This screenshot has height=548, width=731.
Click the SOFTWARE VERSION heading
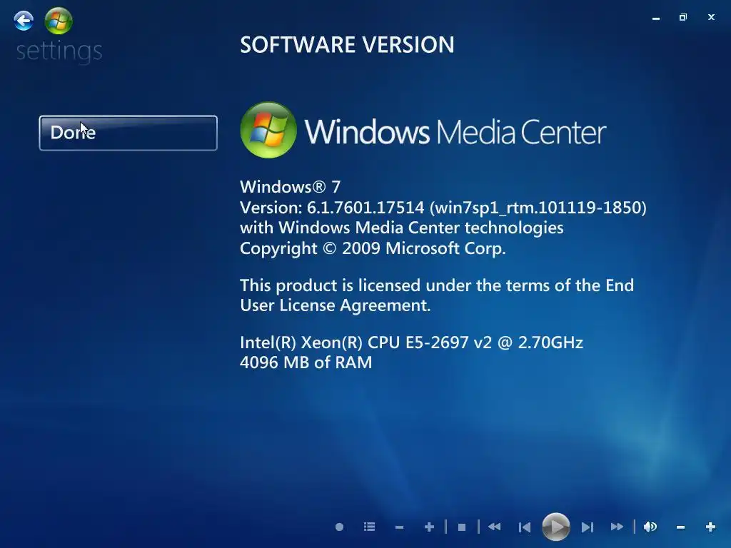coord(347,45)
